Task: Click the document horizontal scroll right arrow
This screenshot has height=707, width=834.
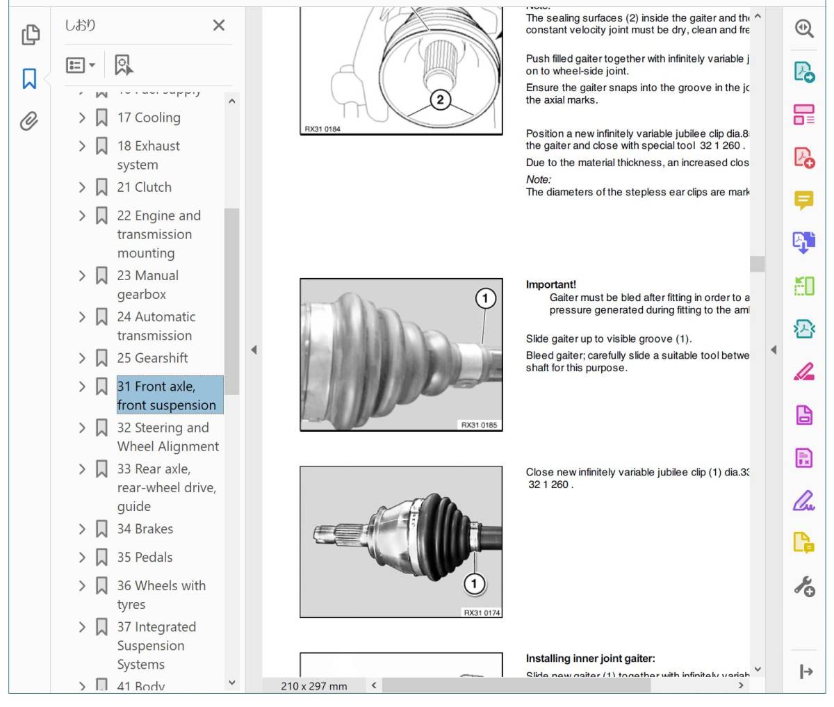Action: 741,685
